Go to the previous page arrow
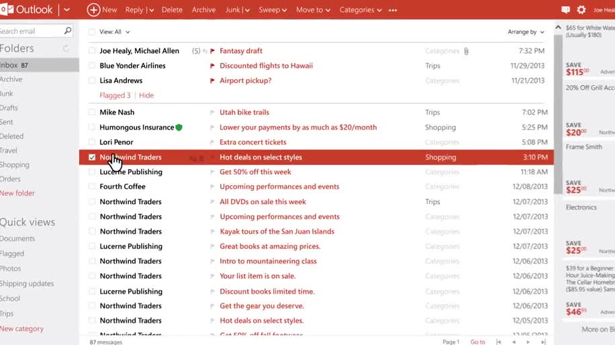The height and width of the screenshot is (345, 615). [x=514, y=342]
